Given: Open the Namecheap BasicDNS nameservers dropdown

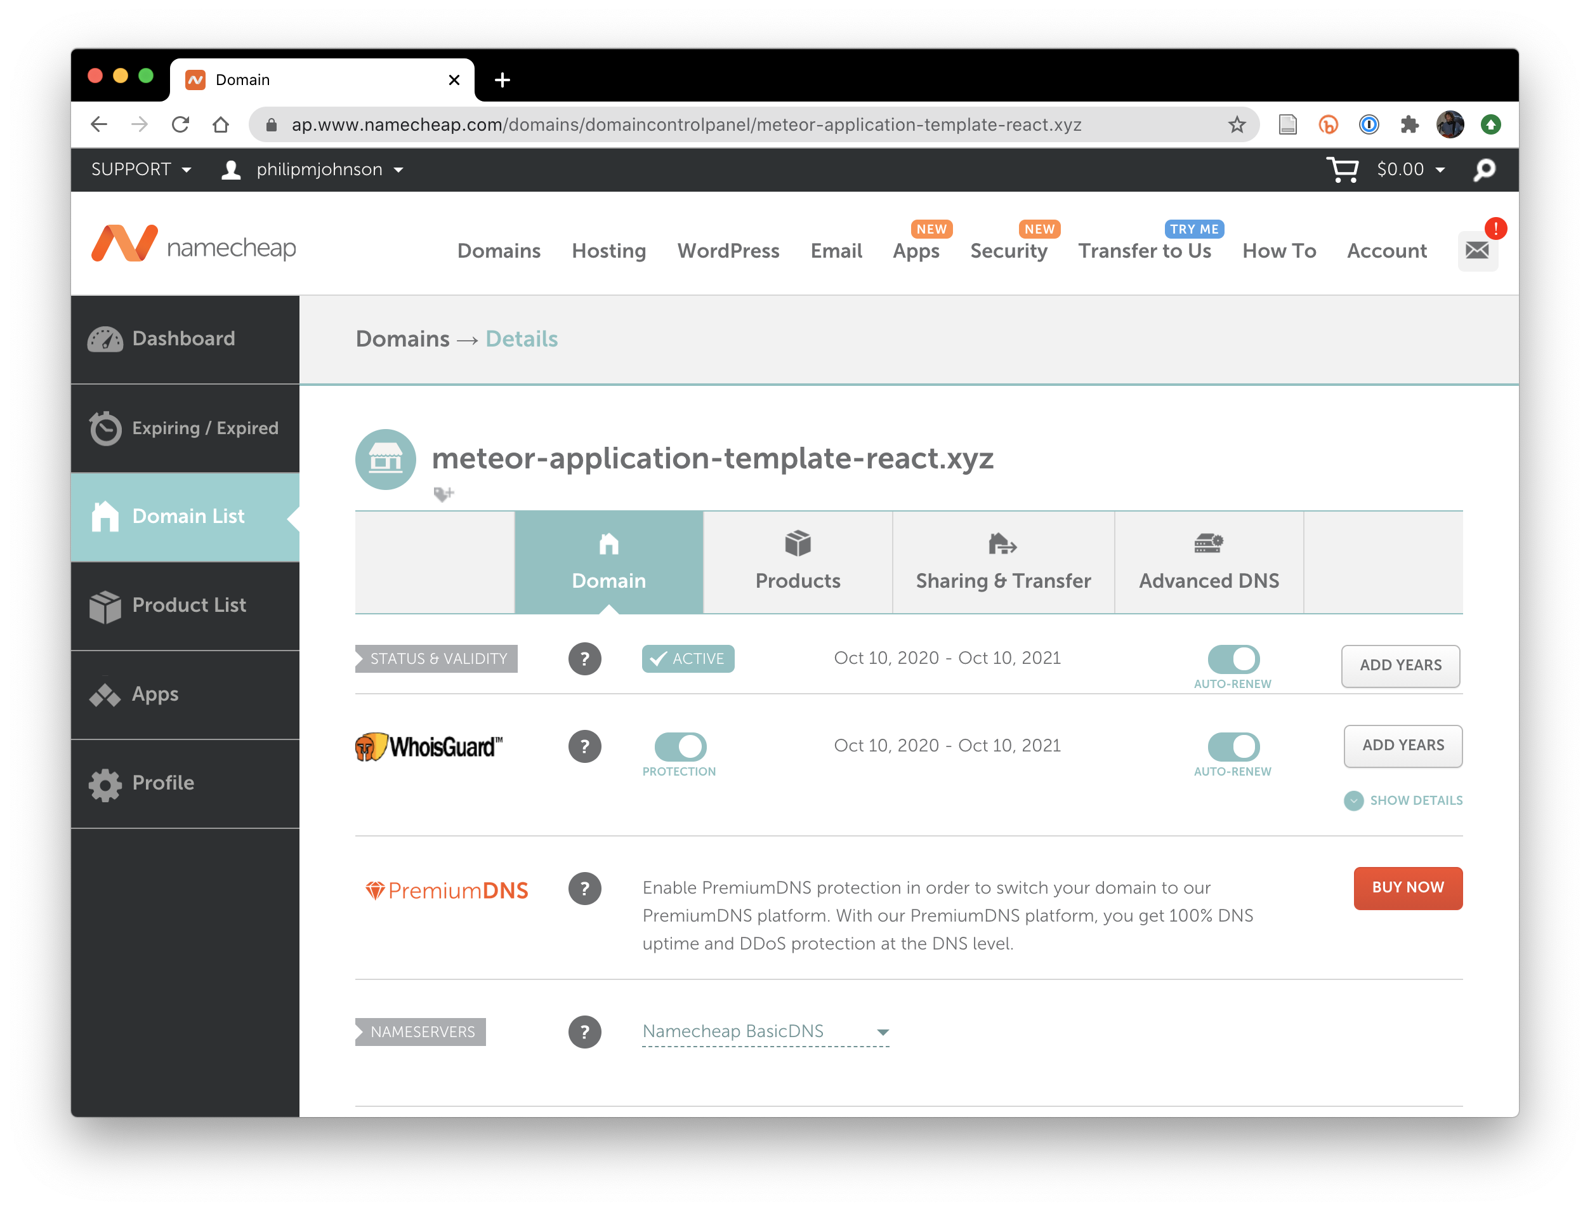Looking at the screenshot, I should pyautogui.click(x=765, y=1031).
